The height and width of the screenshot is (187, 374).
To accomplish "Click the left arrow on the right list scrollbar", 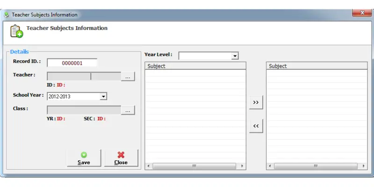I will (x=270, y=166).
